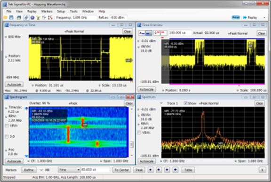271x182 pixels.
Task: Click the Replay button in toolbar
Action: (x=250, y=17)
